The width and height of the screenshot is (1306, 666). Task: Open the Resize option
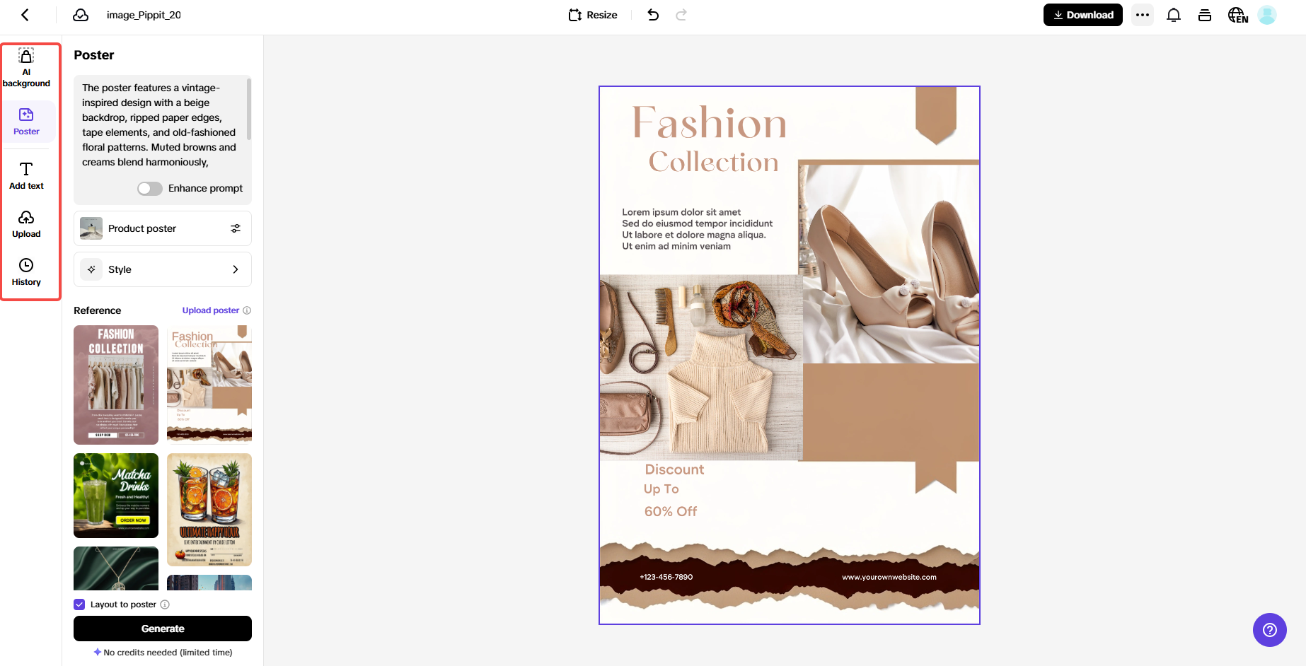click(x=593, y=15)
